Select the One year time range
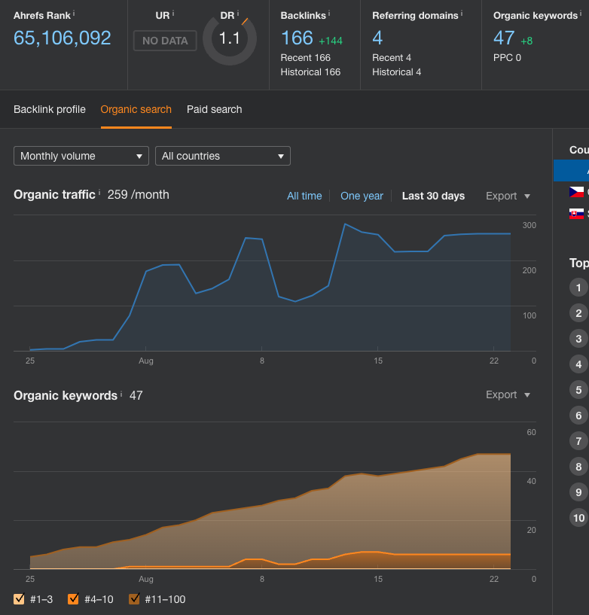 [362, 196]
